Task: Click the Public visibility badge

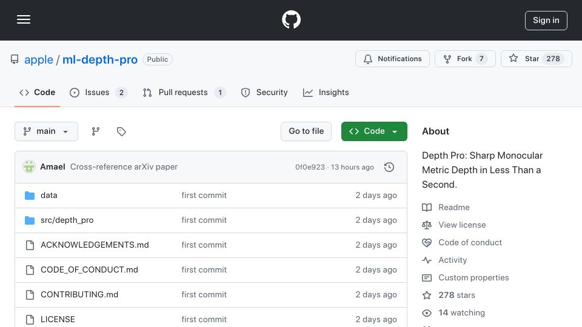Action: click(158, 59)
